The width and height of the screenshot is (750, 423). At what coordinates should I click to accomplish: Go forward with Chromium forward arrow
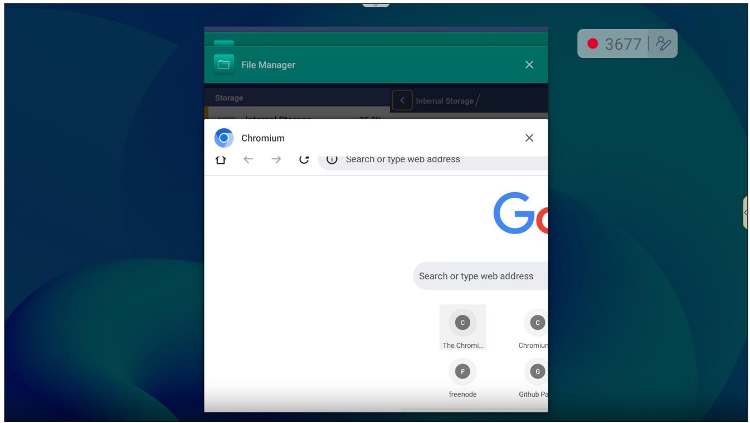pyautogui.click(x=276, y=160)
